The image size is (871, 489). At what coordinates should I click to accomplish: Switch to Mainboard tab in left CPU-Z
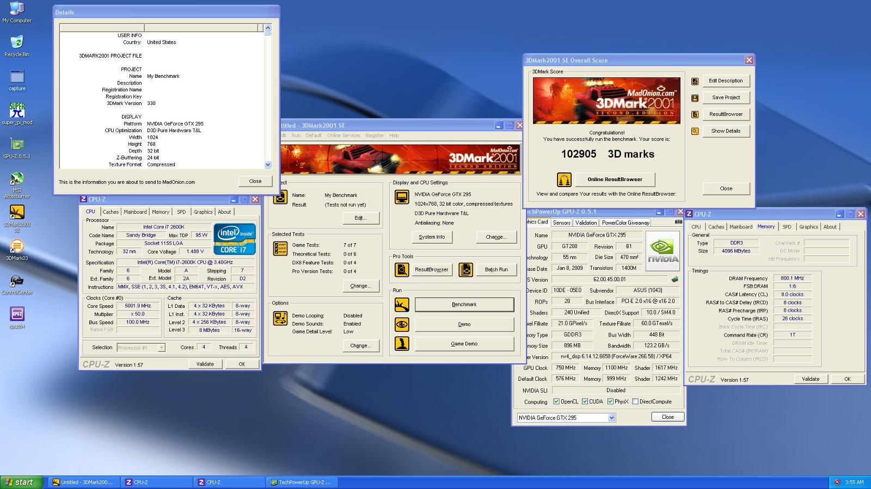click(x=135, y=212)
